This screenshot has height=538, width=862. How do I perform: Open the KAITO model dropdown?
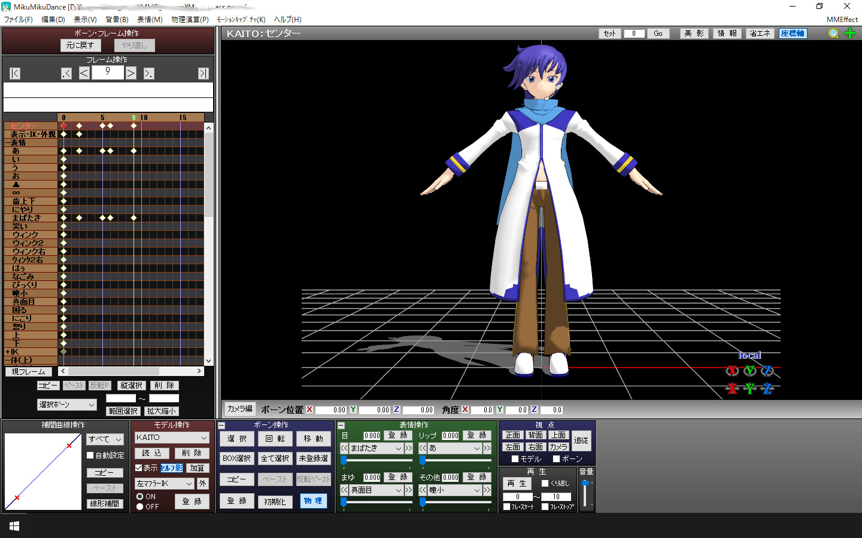171,438
